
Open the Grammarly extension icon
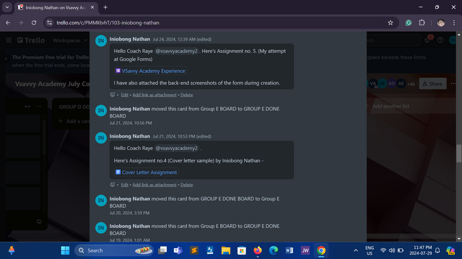(x=408, y=23)
